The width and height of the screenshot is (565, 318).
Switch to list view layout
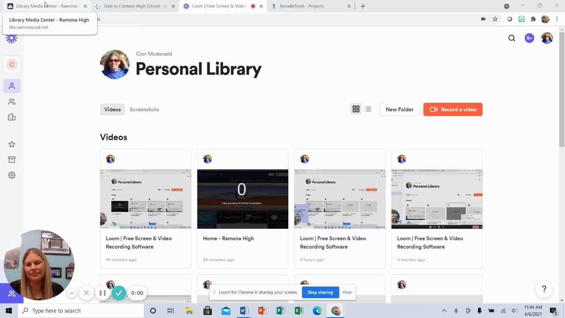click(368, 109)
